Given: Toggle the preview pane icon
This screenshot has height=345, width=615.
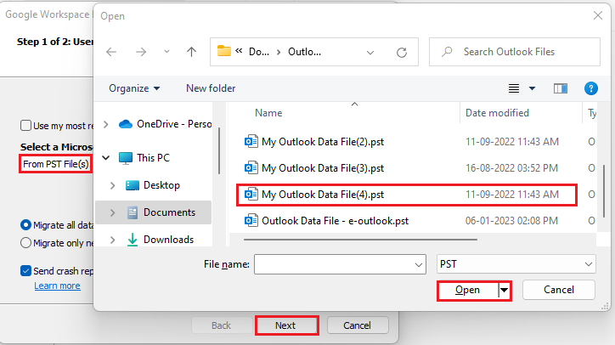Looking at the screenshot, I should click(561, 88).
